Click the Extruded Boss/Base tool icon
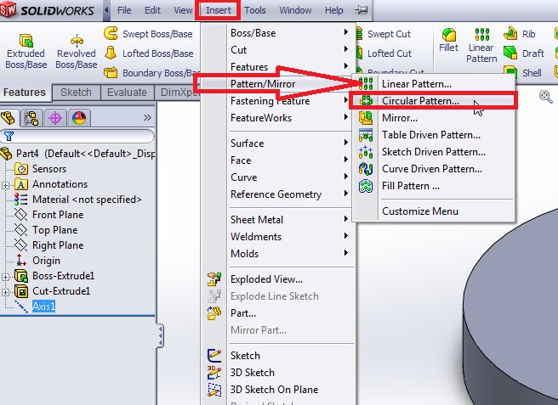Viewport: 558px width, 405px height. pyautogui.click(x=26, y=41)
